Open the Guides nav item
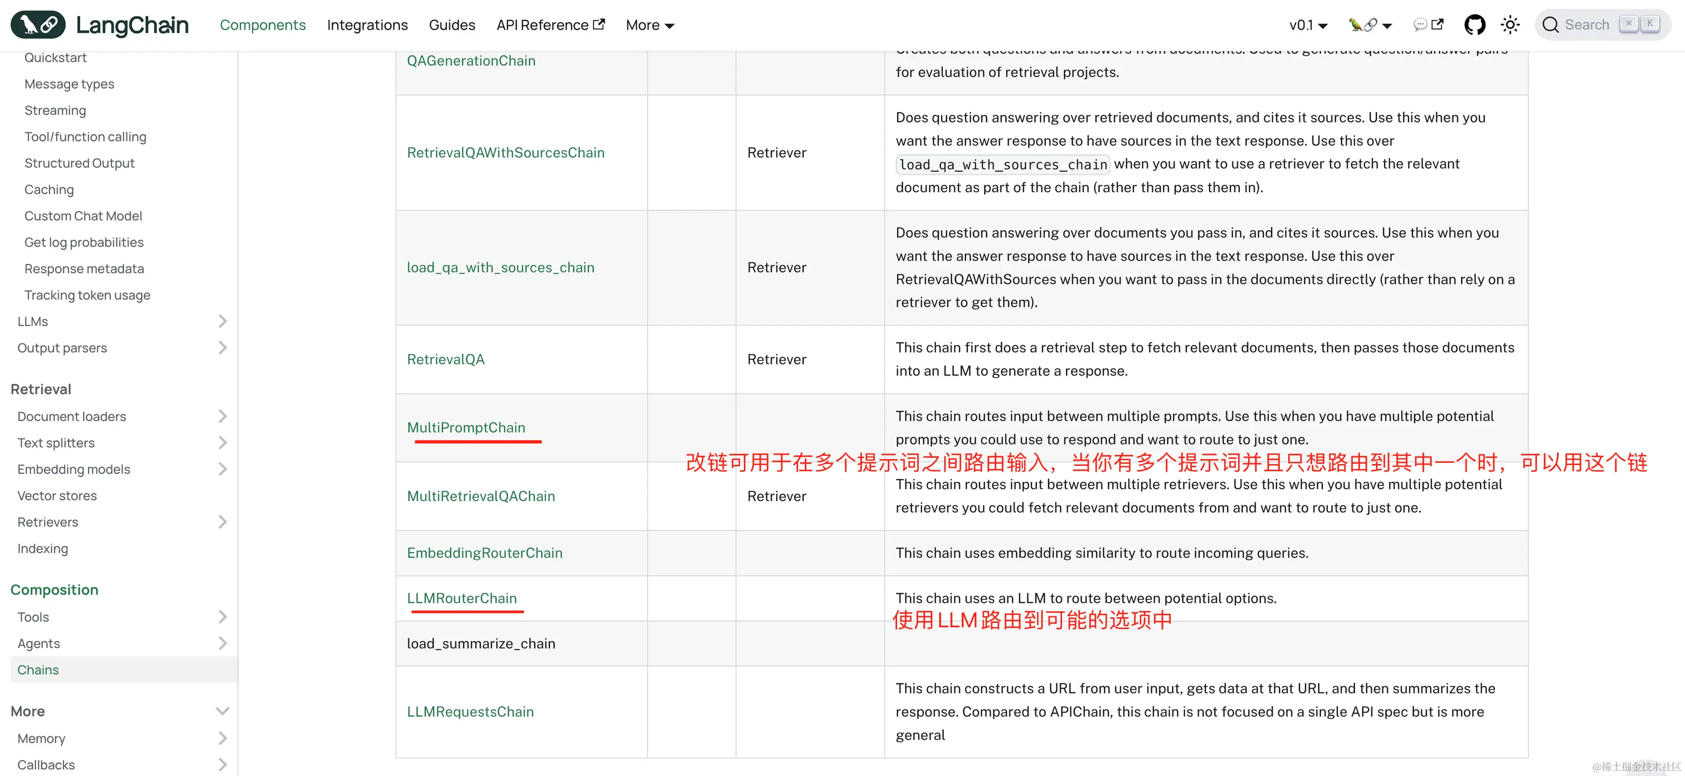The height and width of the screenshot is (776, 1685). pos(451,25)
